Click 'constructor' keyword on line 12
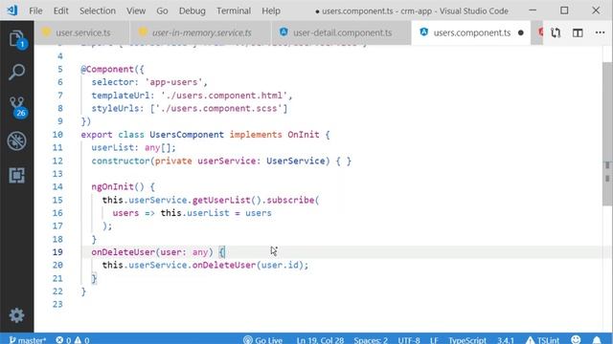Image resolution: width=613 pixels, height=344 pixels. (x=121, y=161)
